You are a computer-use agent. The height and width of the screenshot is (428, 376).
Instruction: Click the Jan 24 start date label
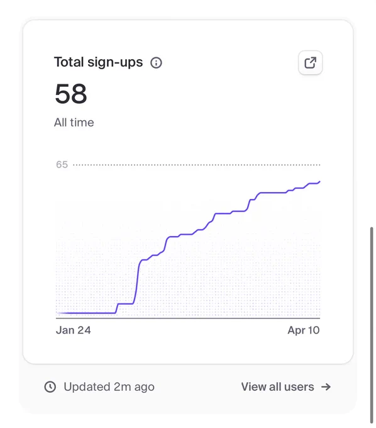[74, 330]
